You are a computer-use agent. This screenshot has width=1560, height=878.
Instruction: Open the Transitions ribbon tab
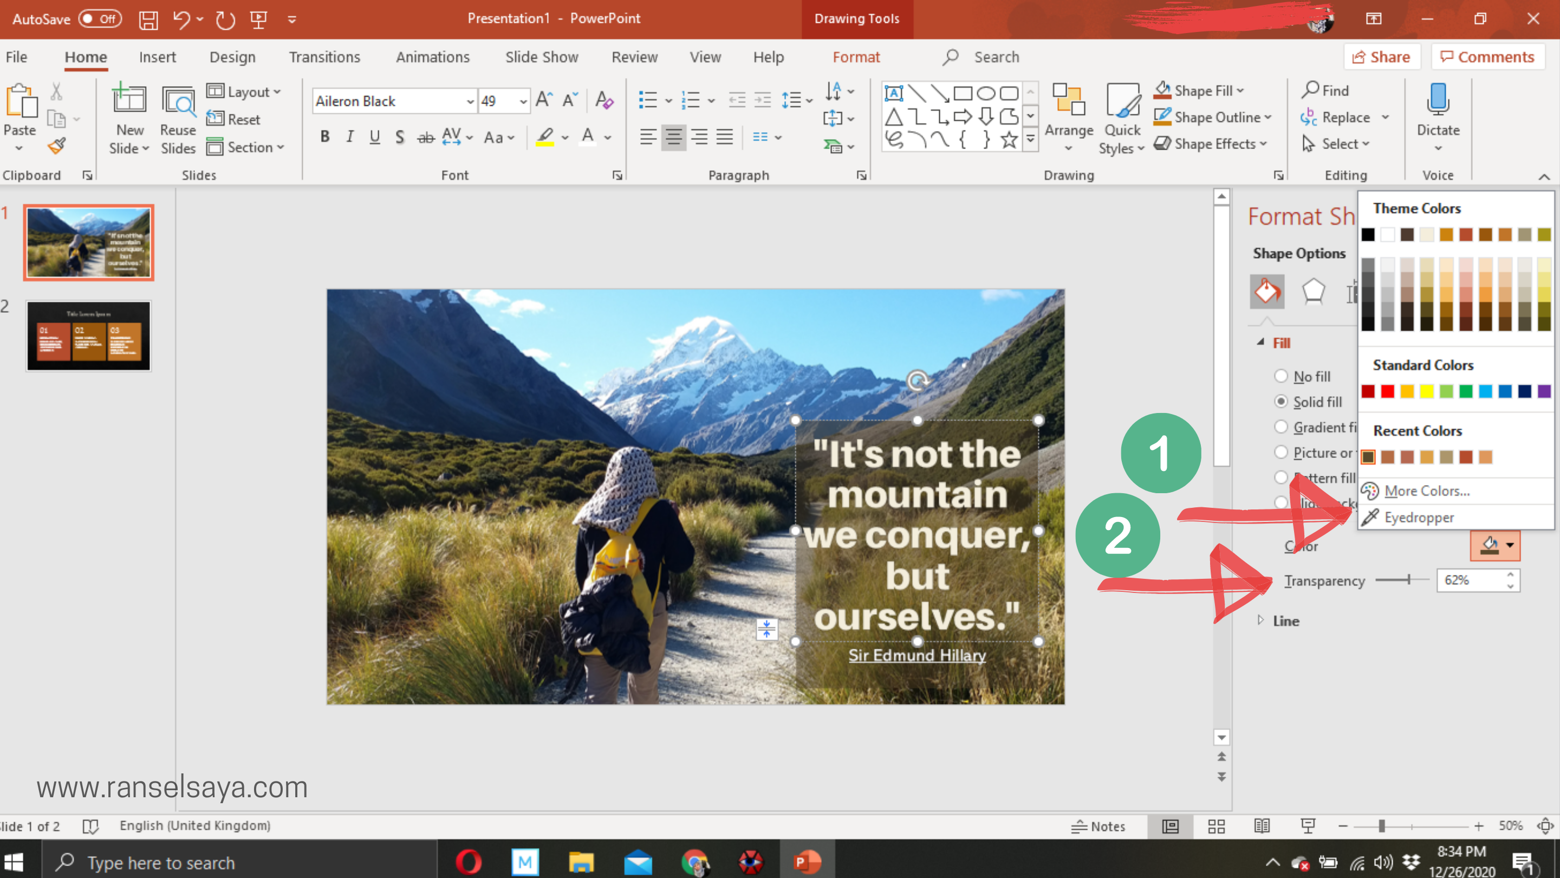324,57
